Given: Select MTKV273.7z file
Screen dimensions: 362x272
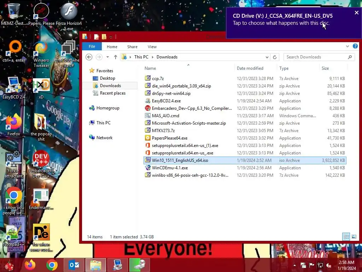Looking at the screenshot, I should click(x=245, y=130).
